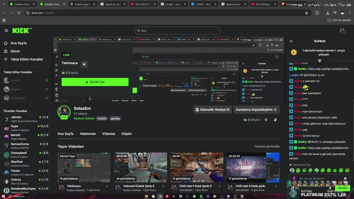
Task: Switch to the Videolar tab
Action: (x=109, y=134)
